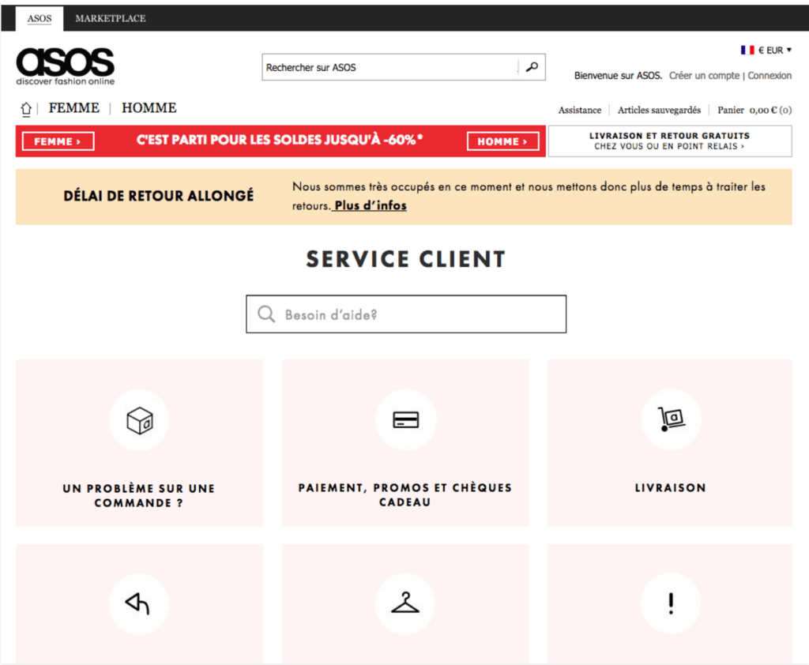809x665 pixels.
Task: Select the clothes hanger icon
Action: click(x=405, y=603)
